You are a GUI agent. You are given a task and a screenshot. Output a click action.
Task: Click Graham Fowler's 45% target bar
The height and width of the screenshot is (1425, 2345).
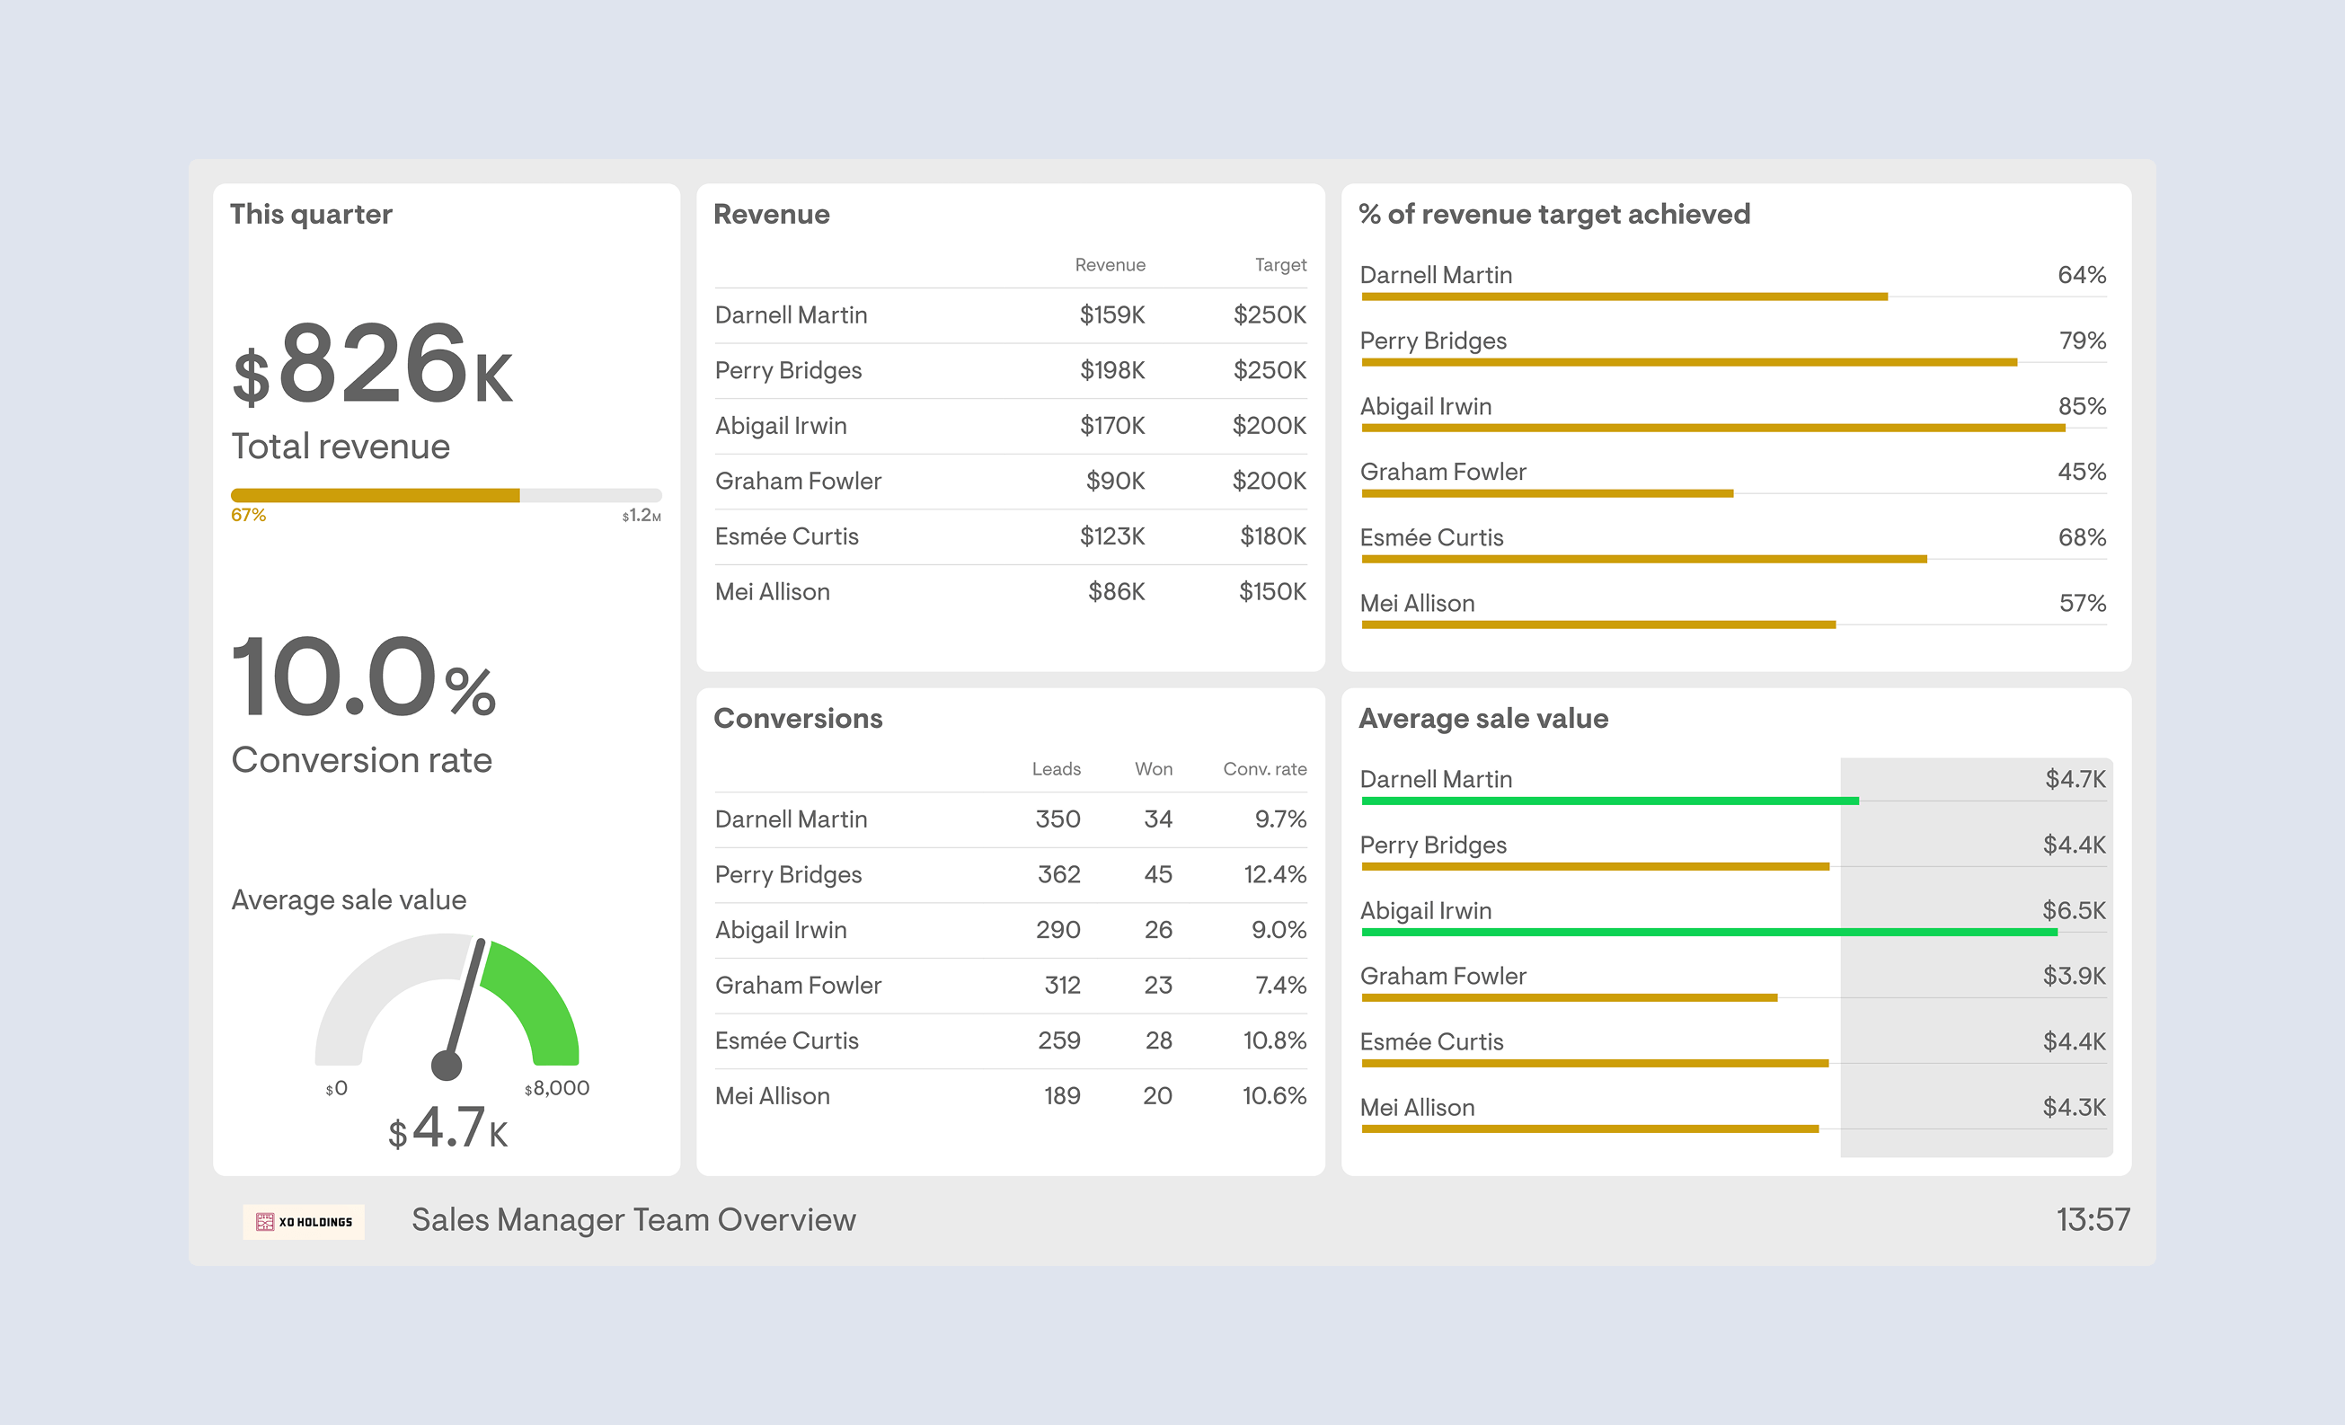(x=1546, y=494)
